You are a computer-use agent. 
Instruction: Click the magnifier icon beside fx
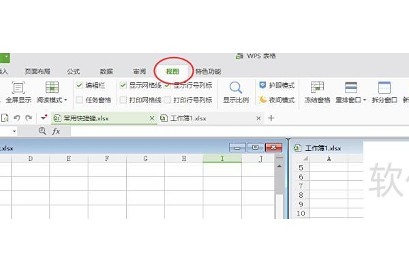[x=42, y=131]
